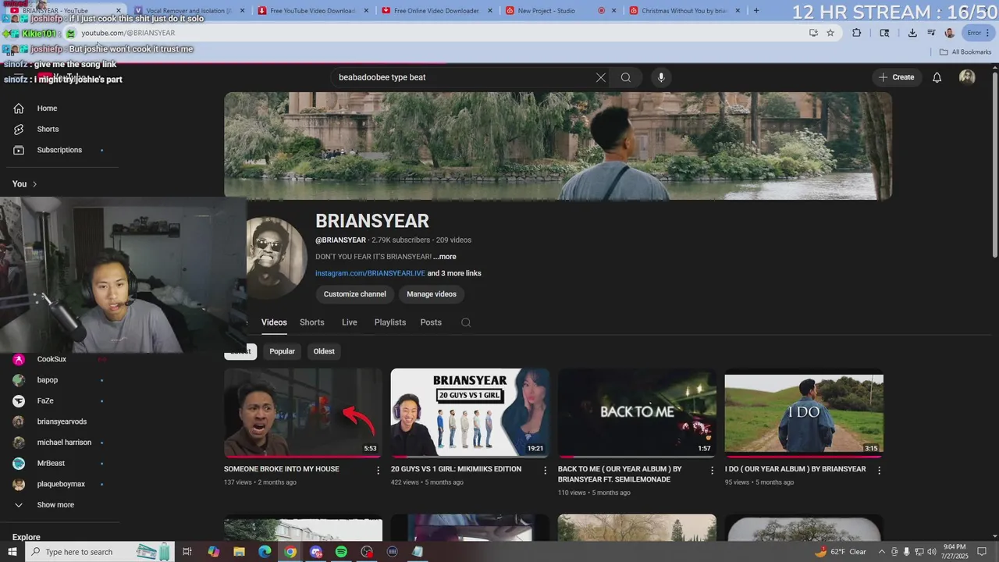Switch to the channel Shorts tab

(311, 322)
